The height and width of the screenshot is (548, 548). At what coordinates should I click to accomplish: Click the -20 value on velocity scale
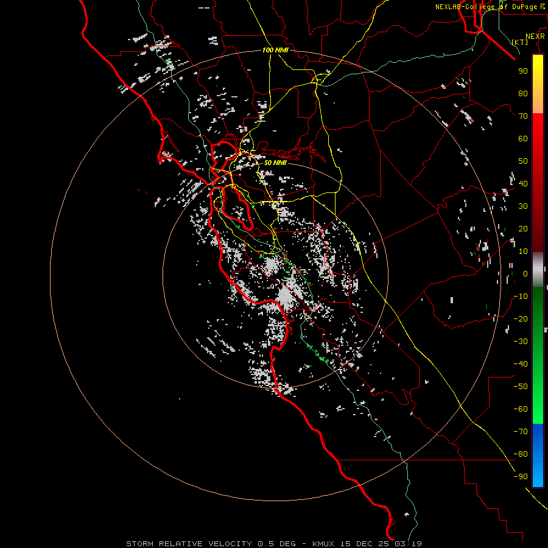click(x=521, y=318)
